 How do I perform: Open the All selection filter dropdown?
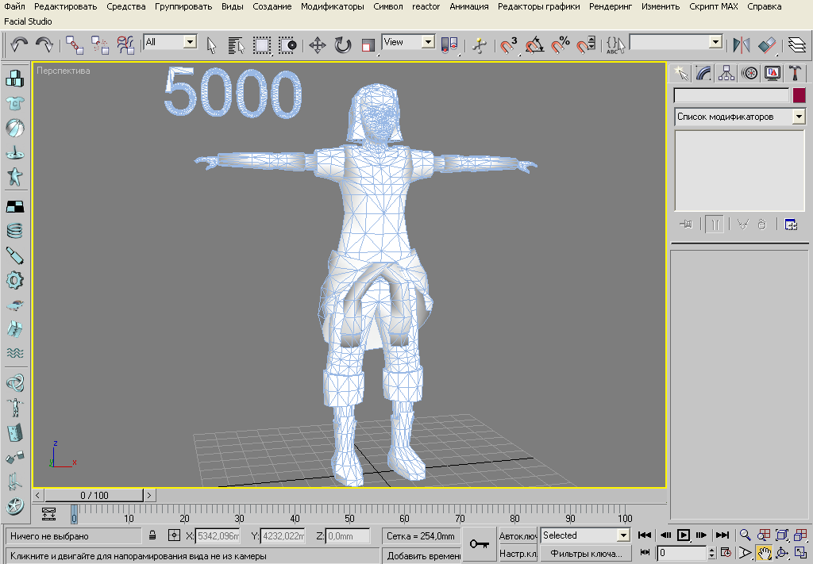tap(190, 41)
